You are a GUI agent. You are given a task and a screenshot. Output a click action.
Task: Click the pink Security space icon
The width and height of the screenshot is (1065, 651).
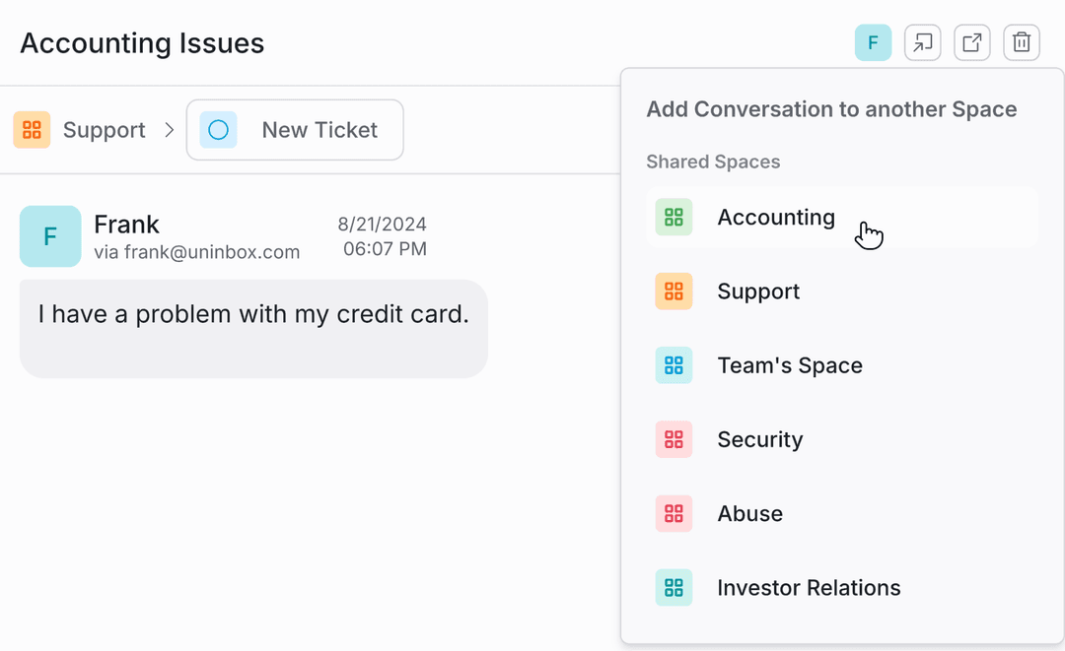674,439
